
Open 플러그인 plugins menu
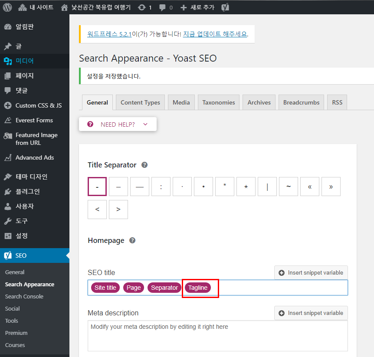coord(35,191)
